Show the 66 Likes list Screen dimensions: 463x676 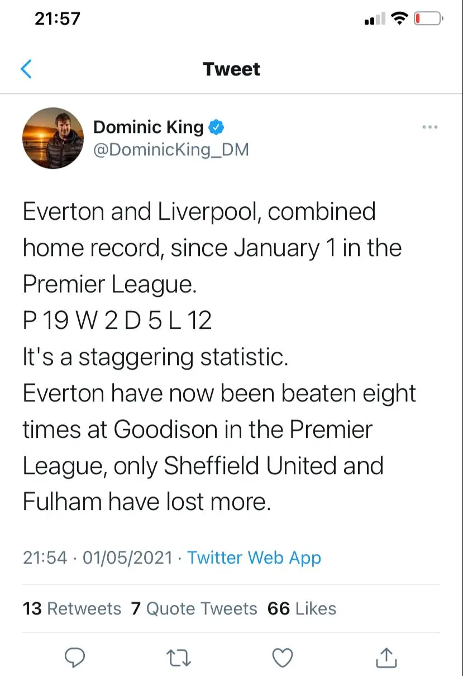pos(302,608)
